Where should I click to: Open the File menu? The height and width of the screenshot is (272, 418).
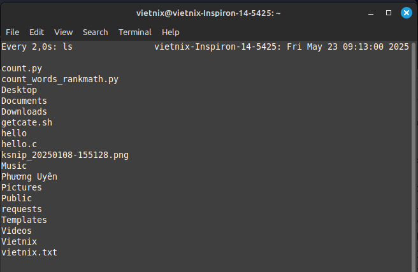pyautogui.click(x=12, y=32)
